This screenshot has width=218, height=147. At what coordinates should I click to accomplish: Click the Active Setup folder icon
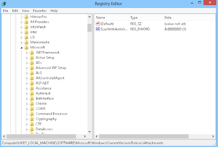click(x=32, y=58)
